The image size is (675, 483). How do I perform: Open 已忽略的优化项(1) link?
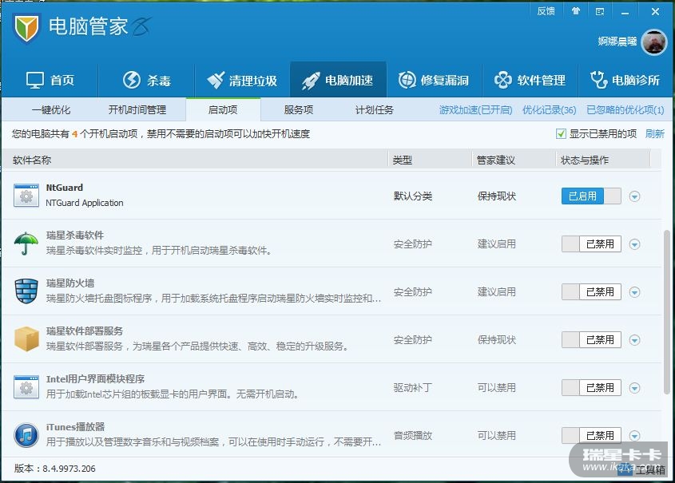(625, 110)
